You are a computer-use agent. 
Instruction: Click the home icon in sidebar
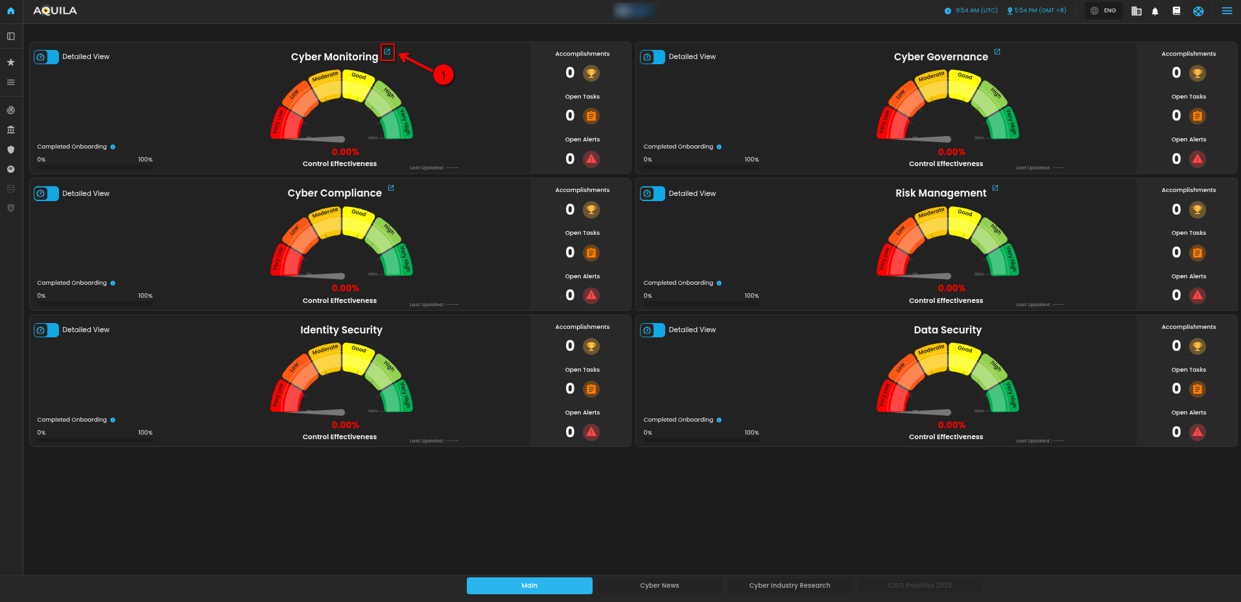[x=11, y=11]
